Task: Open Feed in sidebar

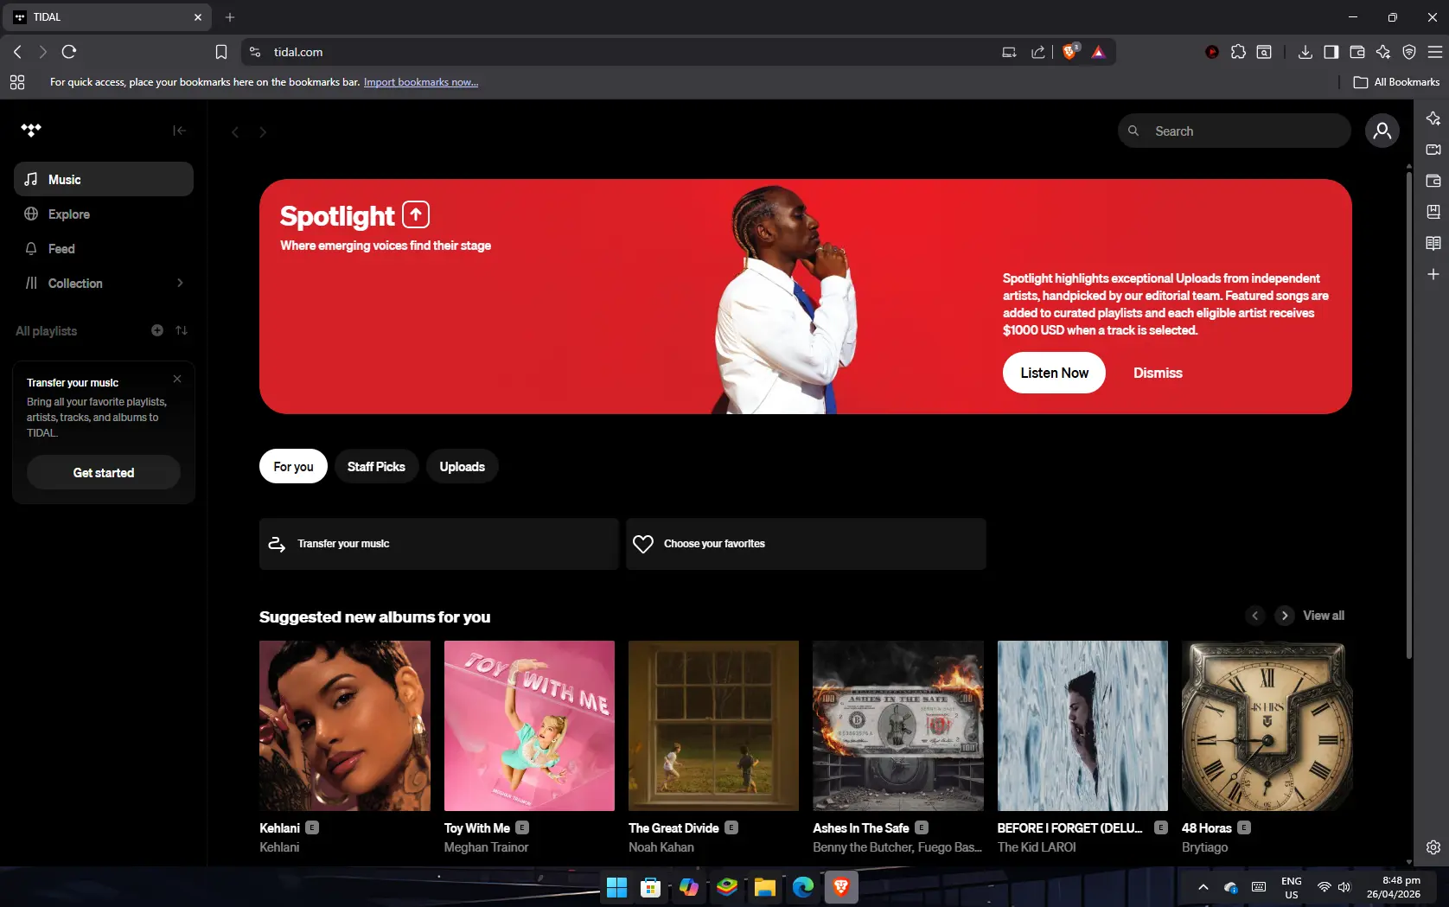Action: point(104,248)
